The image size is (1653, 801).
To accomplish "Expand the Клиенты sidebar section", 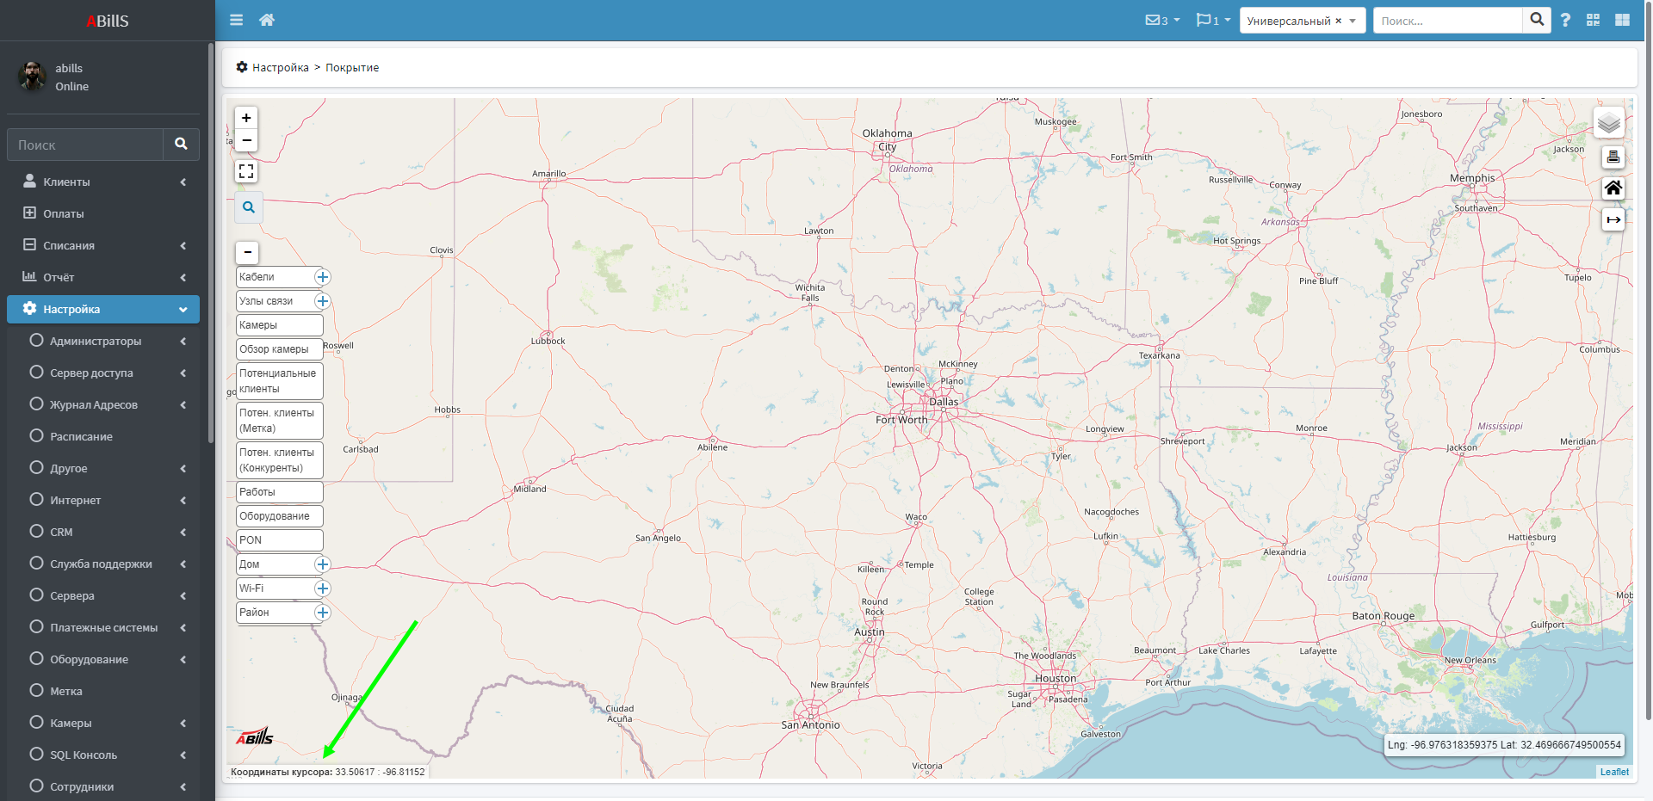I will pos(103,182).
